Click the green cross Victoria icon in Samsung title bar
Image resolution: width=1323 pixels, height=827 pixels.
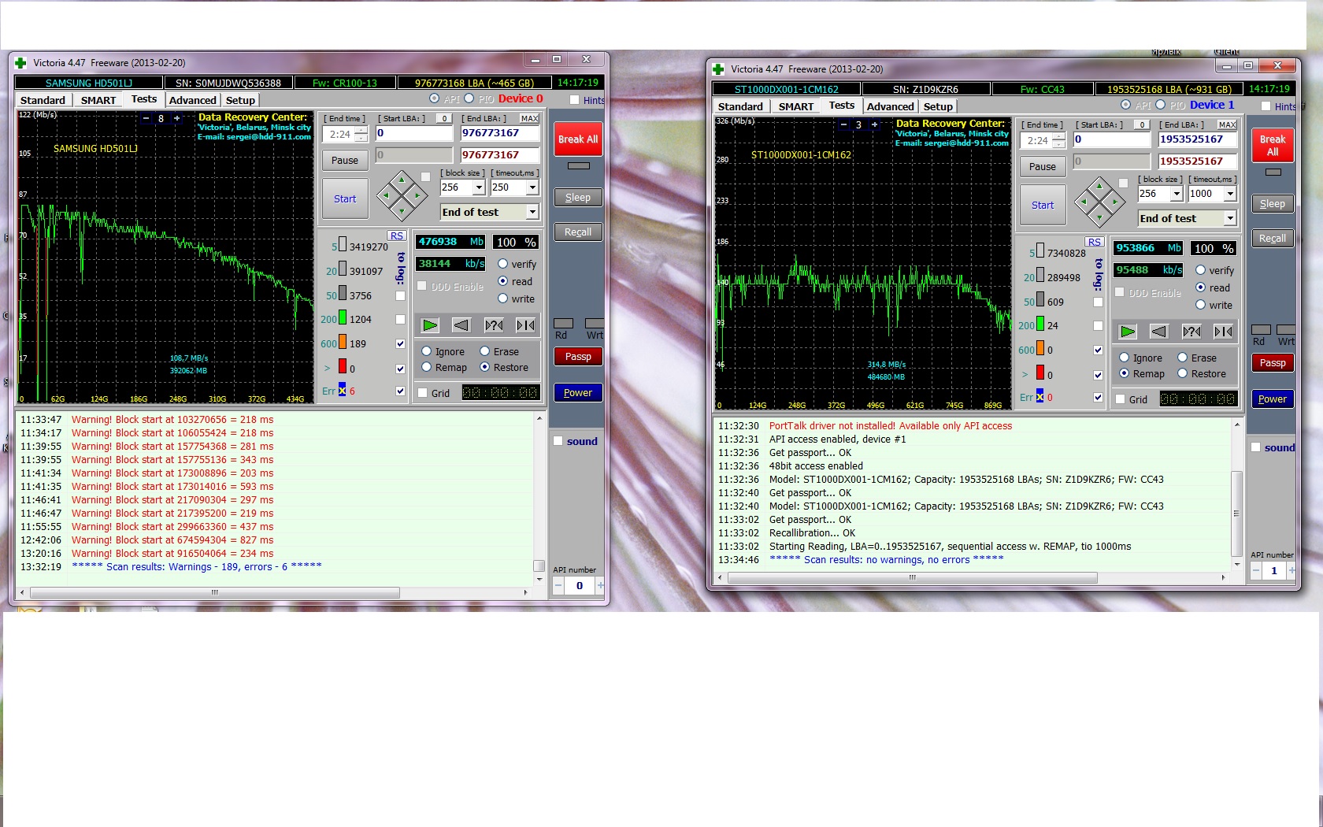(20, 63)
